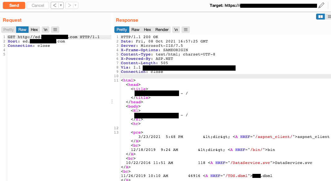Open the Response panel hamburger options menu
The height and width of the screenshot is (181, 331).
click(x=186, y=30)
